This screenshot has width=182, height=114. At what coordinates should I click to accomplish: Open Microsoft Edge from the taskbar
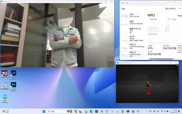coord(91,111)
